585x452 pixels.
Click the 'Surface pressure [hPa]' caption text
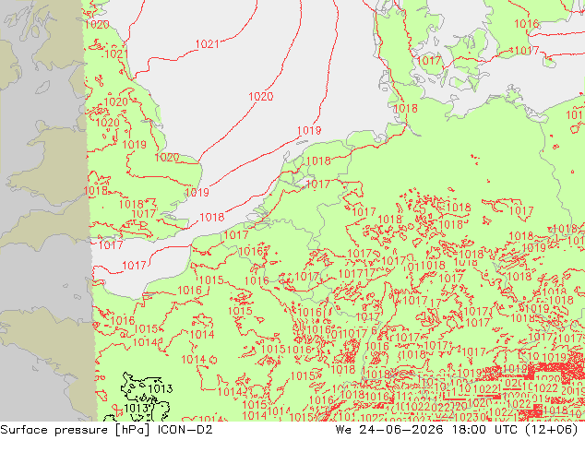(x=75, y=430)
